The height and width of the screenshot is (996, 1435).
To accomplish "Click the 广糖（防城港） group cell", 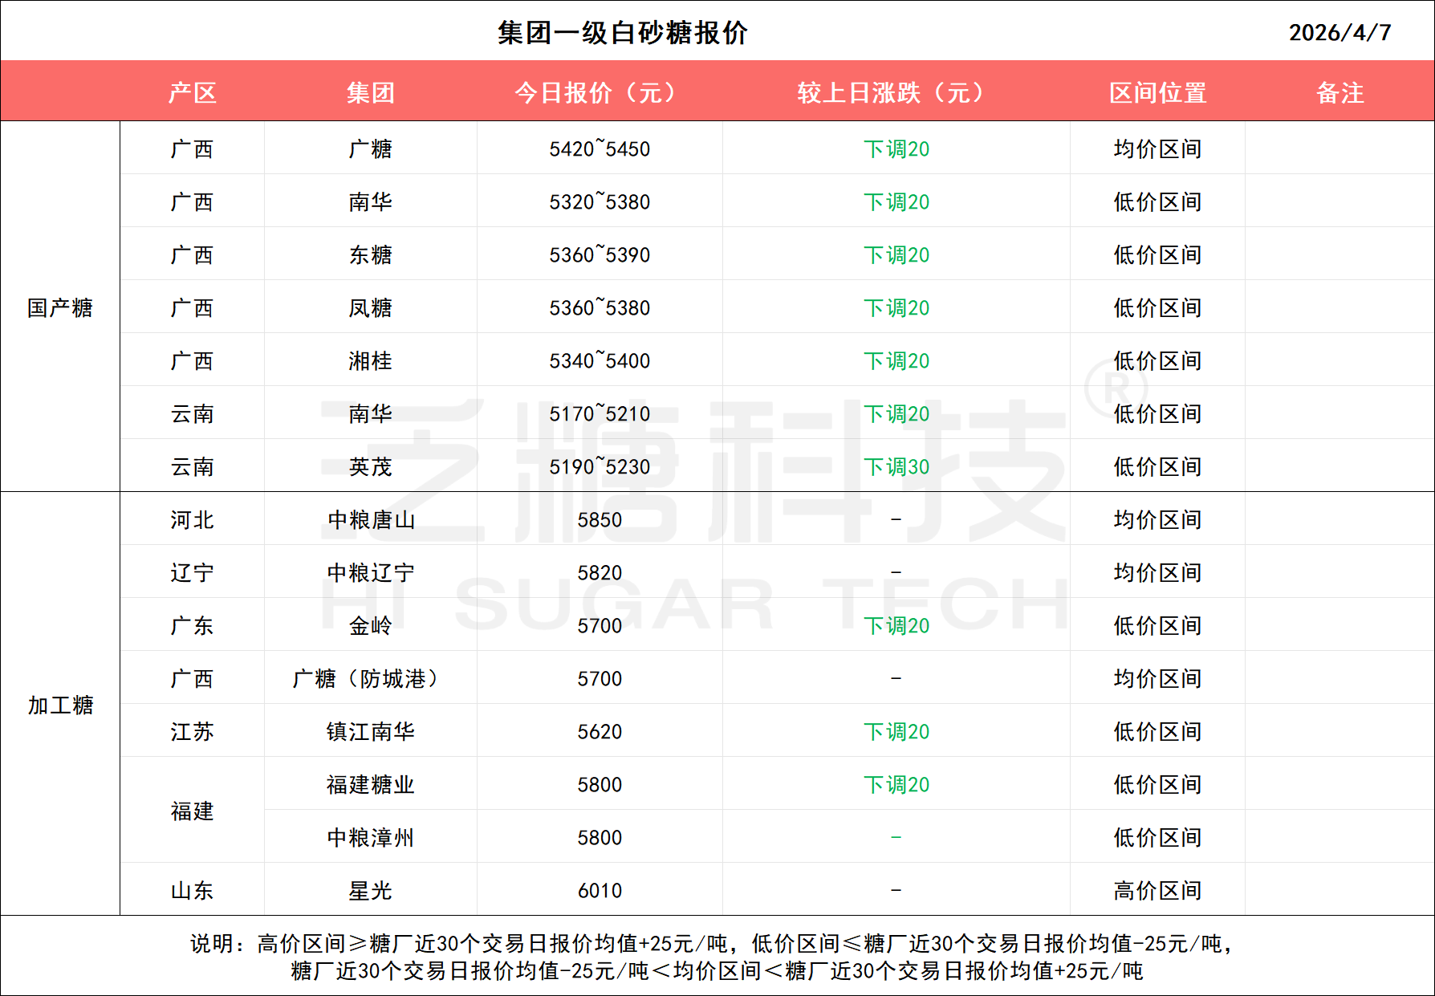I will point(370,679).
